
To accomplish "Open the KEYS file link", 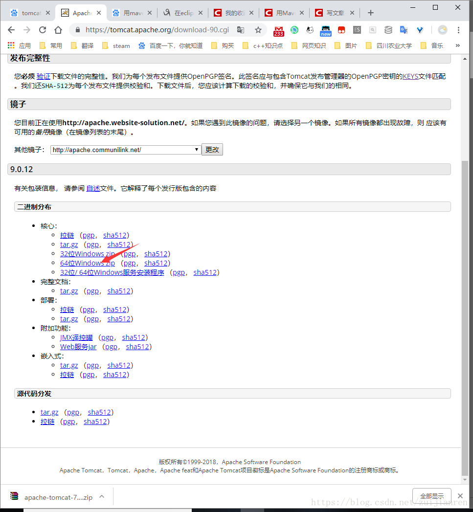I will pos(410,76).
